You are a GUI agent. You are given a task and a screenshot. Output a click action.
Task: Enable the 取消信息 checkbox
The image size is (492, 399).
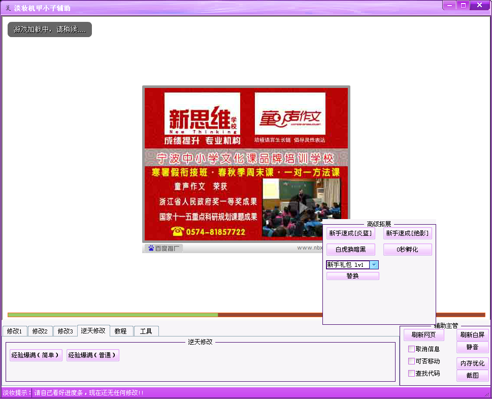coord(412,349)
